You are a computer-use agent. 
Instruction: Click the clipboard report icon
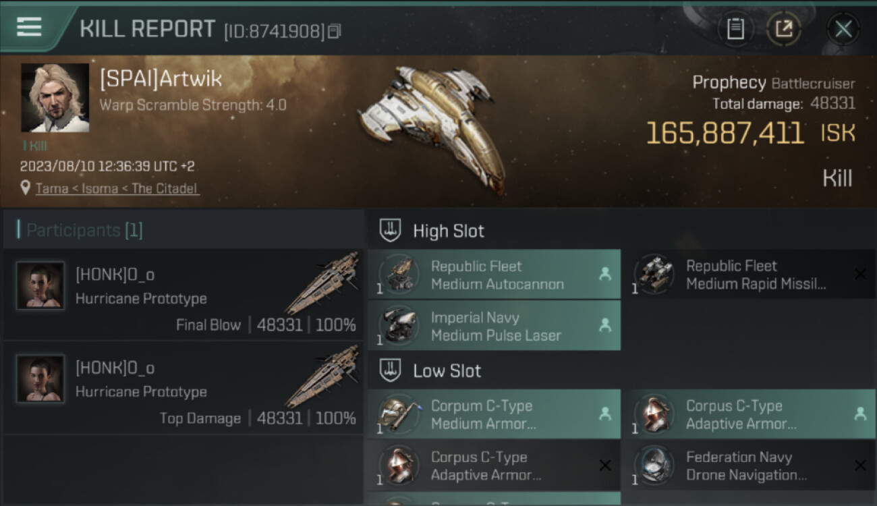[x=735, y=29]
